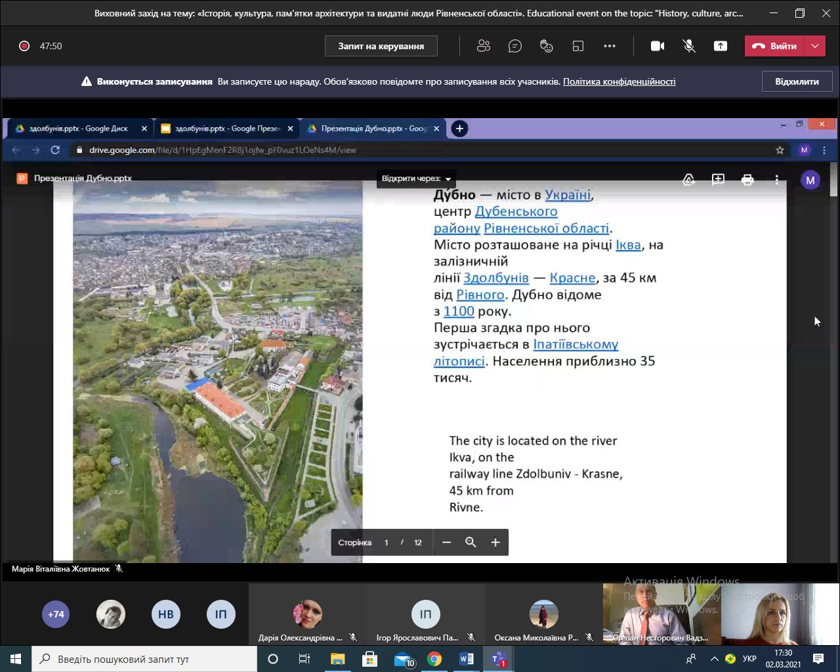Leave the meeting with Вийти

tap(775, 46)
